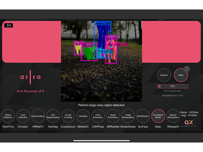Select the Face Detection category
The width and height of the screenshot is (203, 152).
[x=23, y=116]
